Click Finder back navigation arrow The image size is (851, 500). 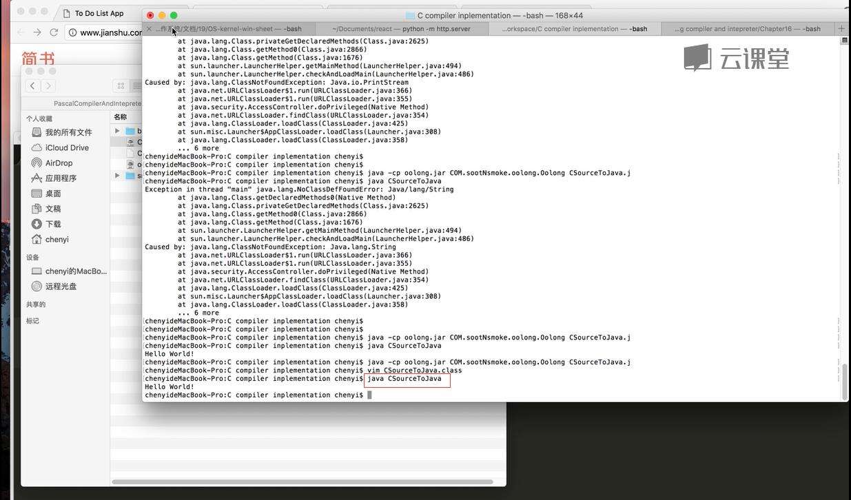pos(32,85)
